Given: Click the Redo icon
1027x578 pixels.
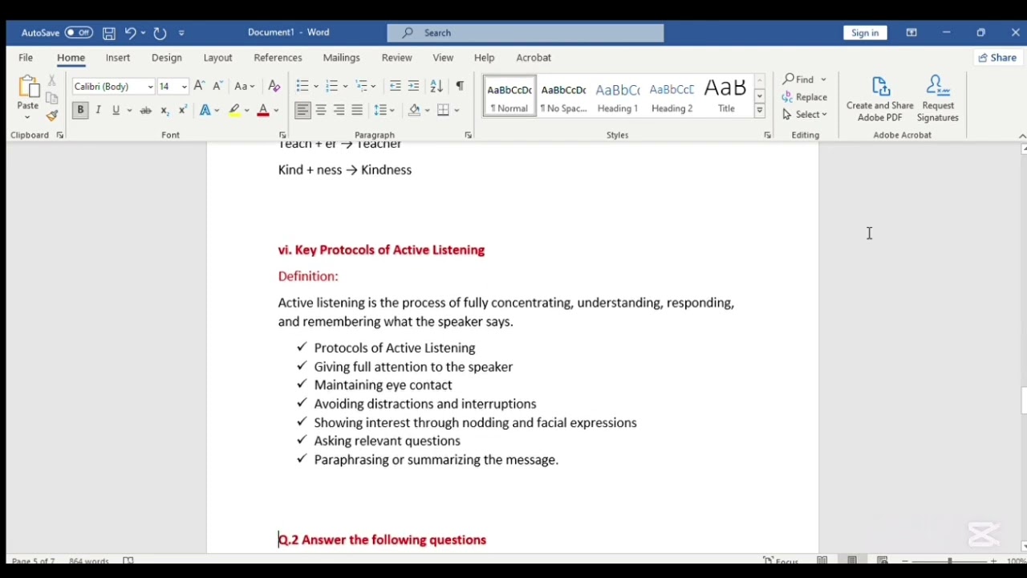Looking at the screenshot, I should coord(160,33).
